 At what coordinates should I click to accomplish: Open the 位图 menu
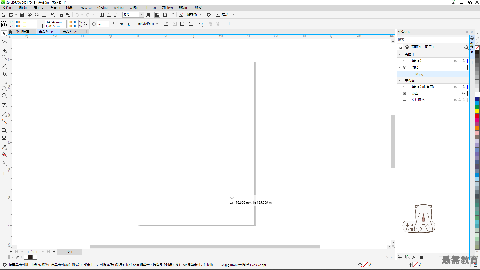102,8
